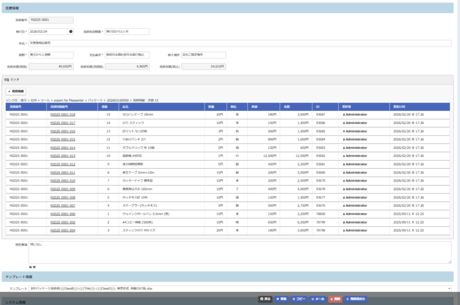Click the small image icon under 特記事項
Viewport: 460px width, 305px height.
30,267
